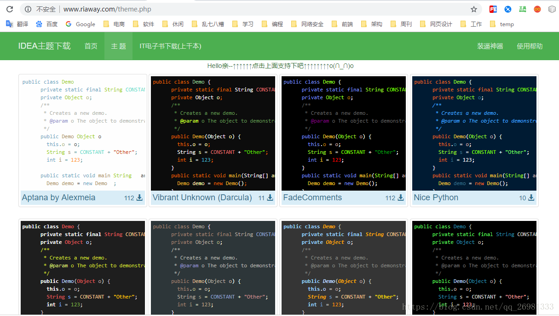The height and width of the screenshot is (316, 559).
Task: Open 使用帮助 in the navigation bar
Action: coord(530,46)
